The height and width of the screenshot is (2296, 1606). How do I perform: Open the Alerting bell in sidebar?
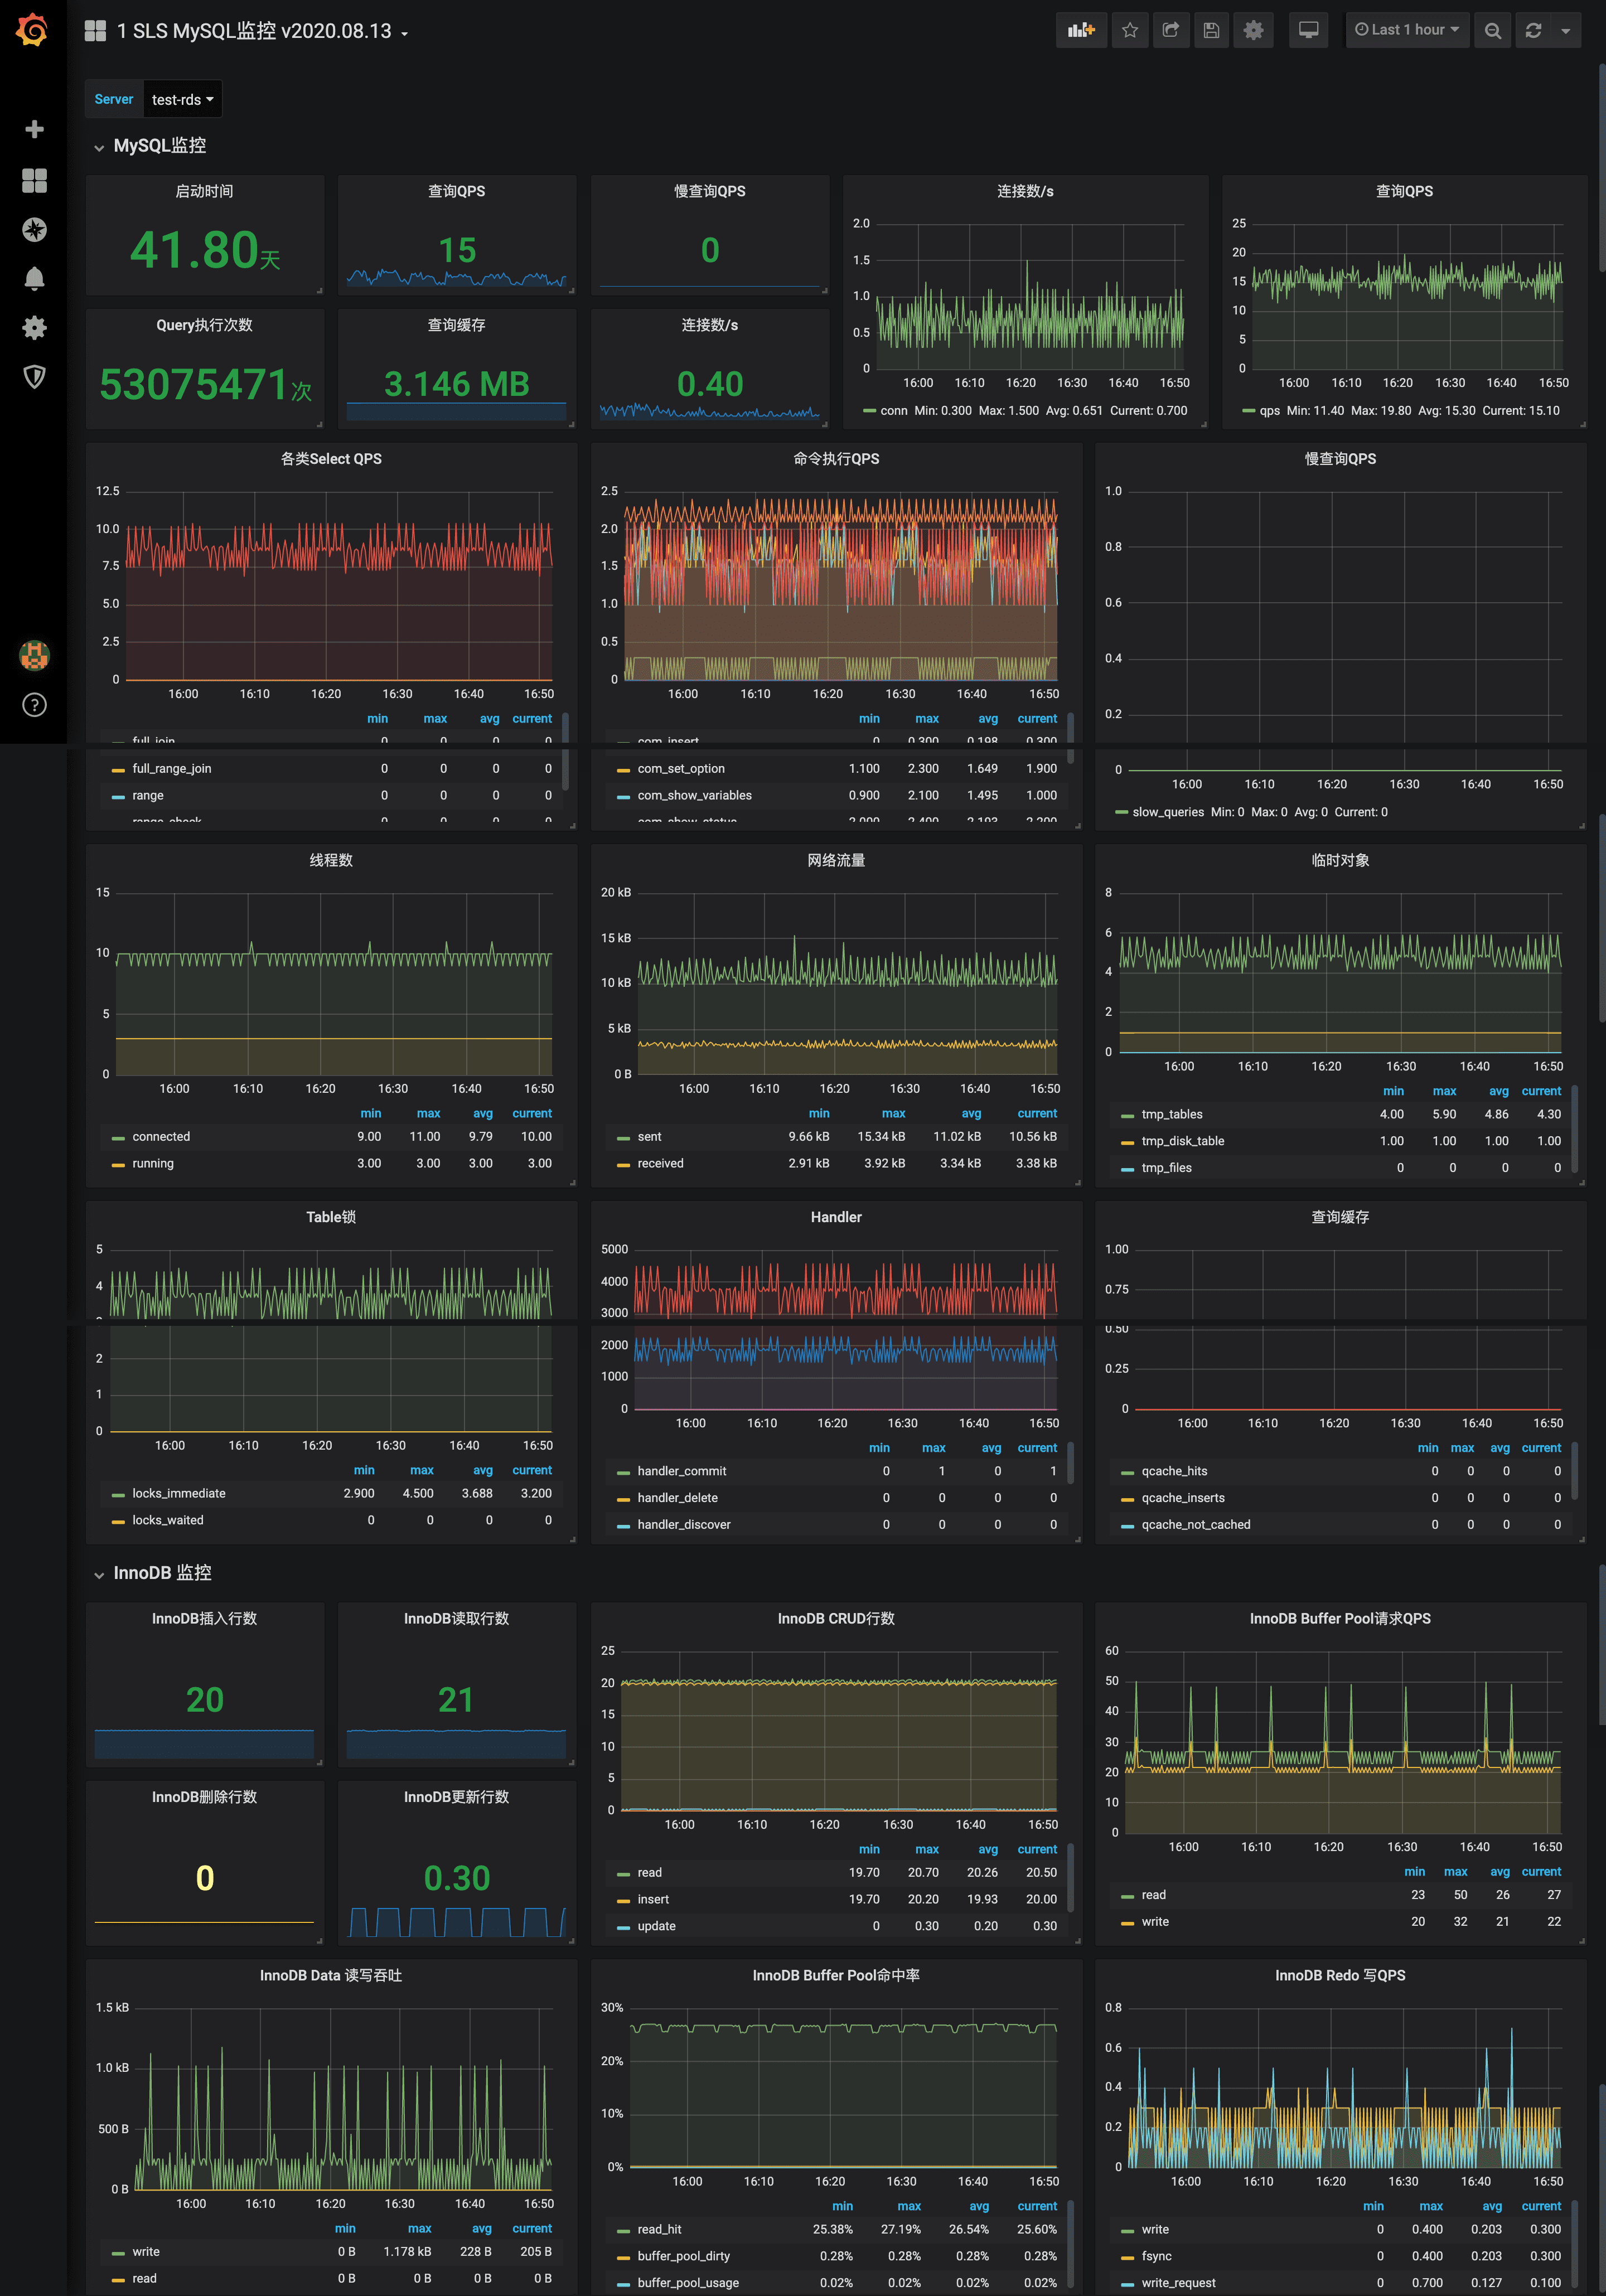(x=34, y=278)
